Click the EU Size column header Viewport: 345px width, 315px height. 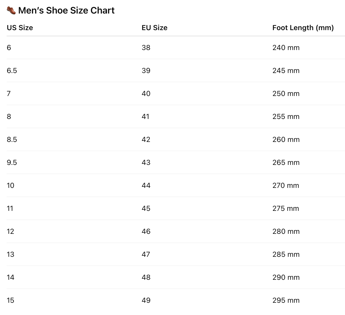tap(155, 28)
